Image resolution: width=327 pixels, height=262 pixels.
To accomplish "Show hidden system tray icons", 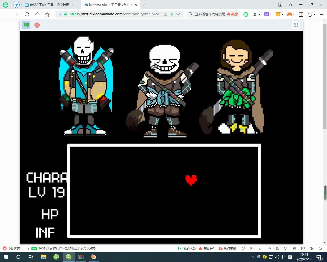I will [252, 257].
